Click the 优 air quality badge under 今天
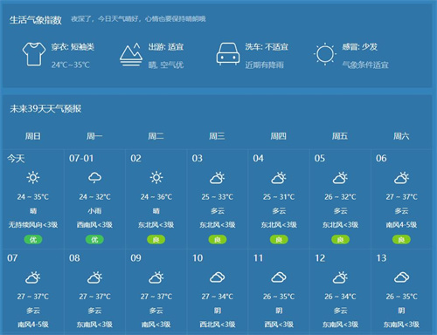The width and height of the screenshot is (437, 335). [33, 240]
